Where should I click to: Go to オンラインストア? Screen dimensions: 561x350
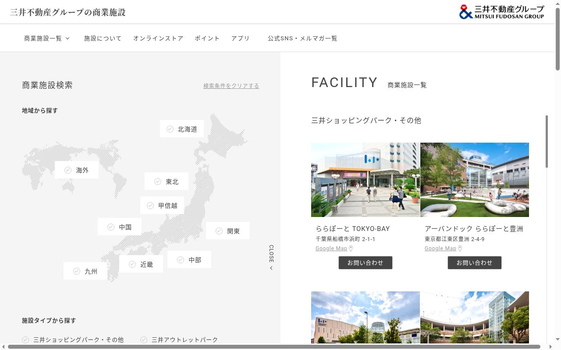(158, 38)
